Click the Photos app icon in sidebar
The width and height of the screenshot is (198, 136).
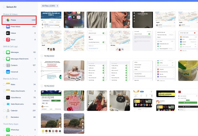tap(8, 20)
